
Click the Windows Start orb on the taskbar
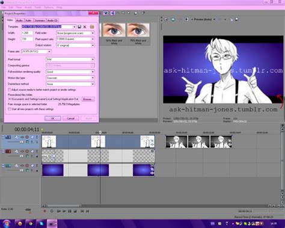(7, 224)
